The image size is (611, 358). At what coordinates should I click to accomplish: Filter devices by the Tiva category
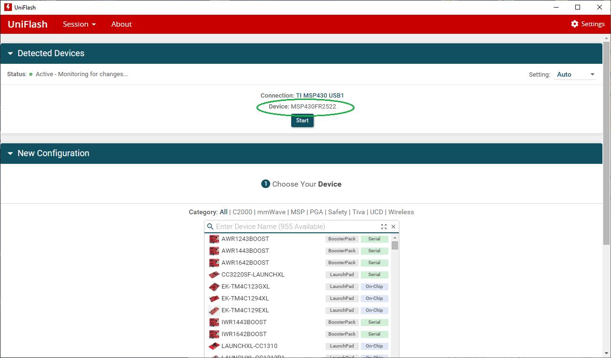(358, 212)
